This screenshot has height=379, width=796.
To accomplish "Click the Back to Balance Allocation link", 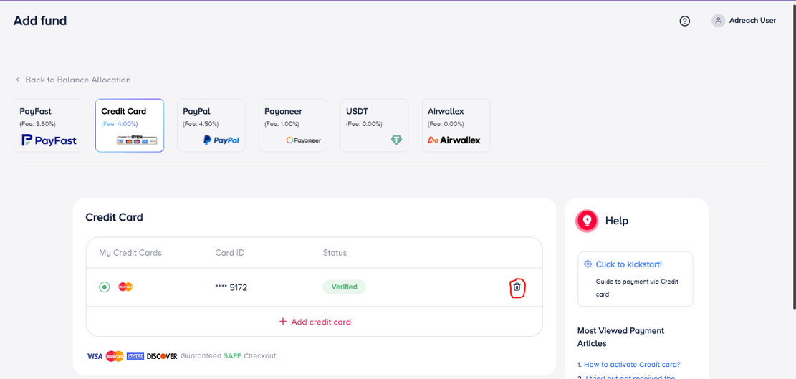I will [77, 80].
